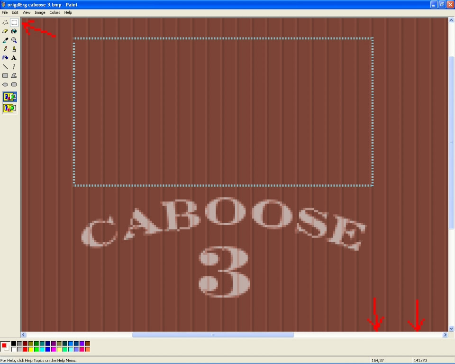Select the cyan color swatch
The width and height of the screenshot is (455, 364).
[x=42, y=349]
